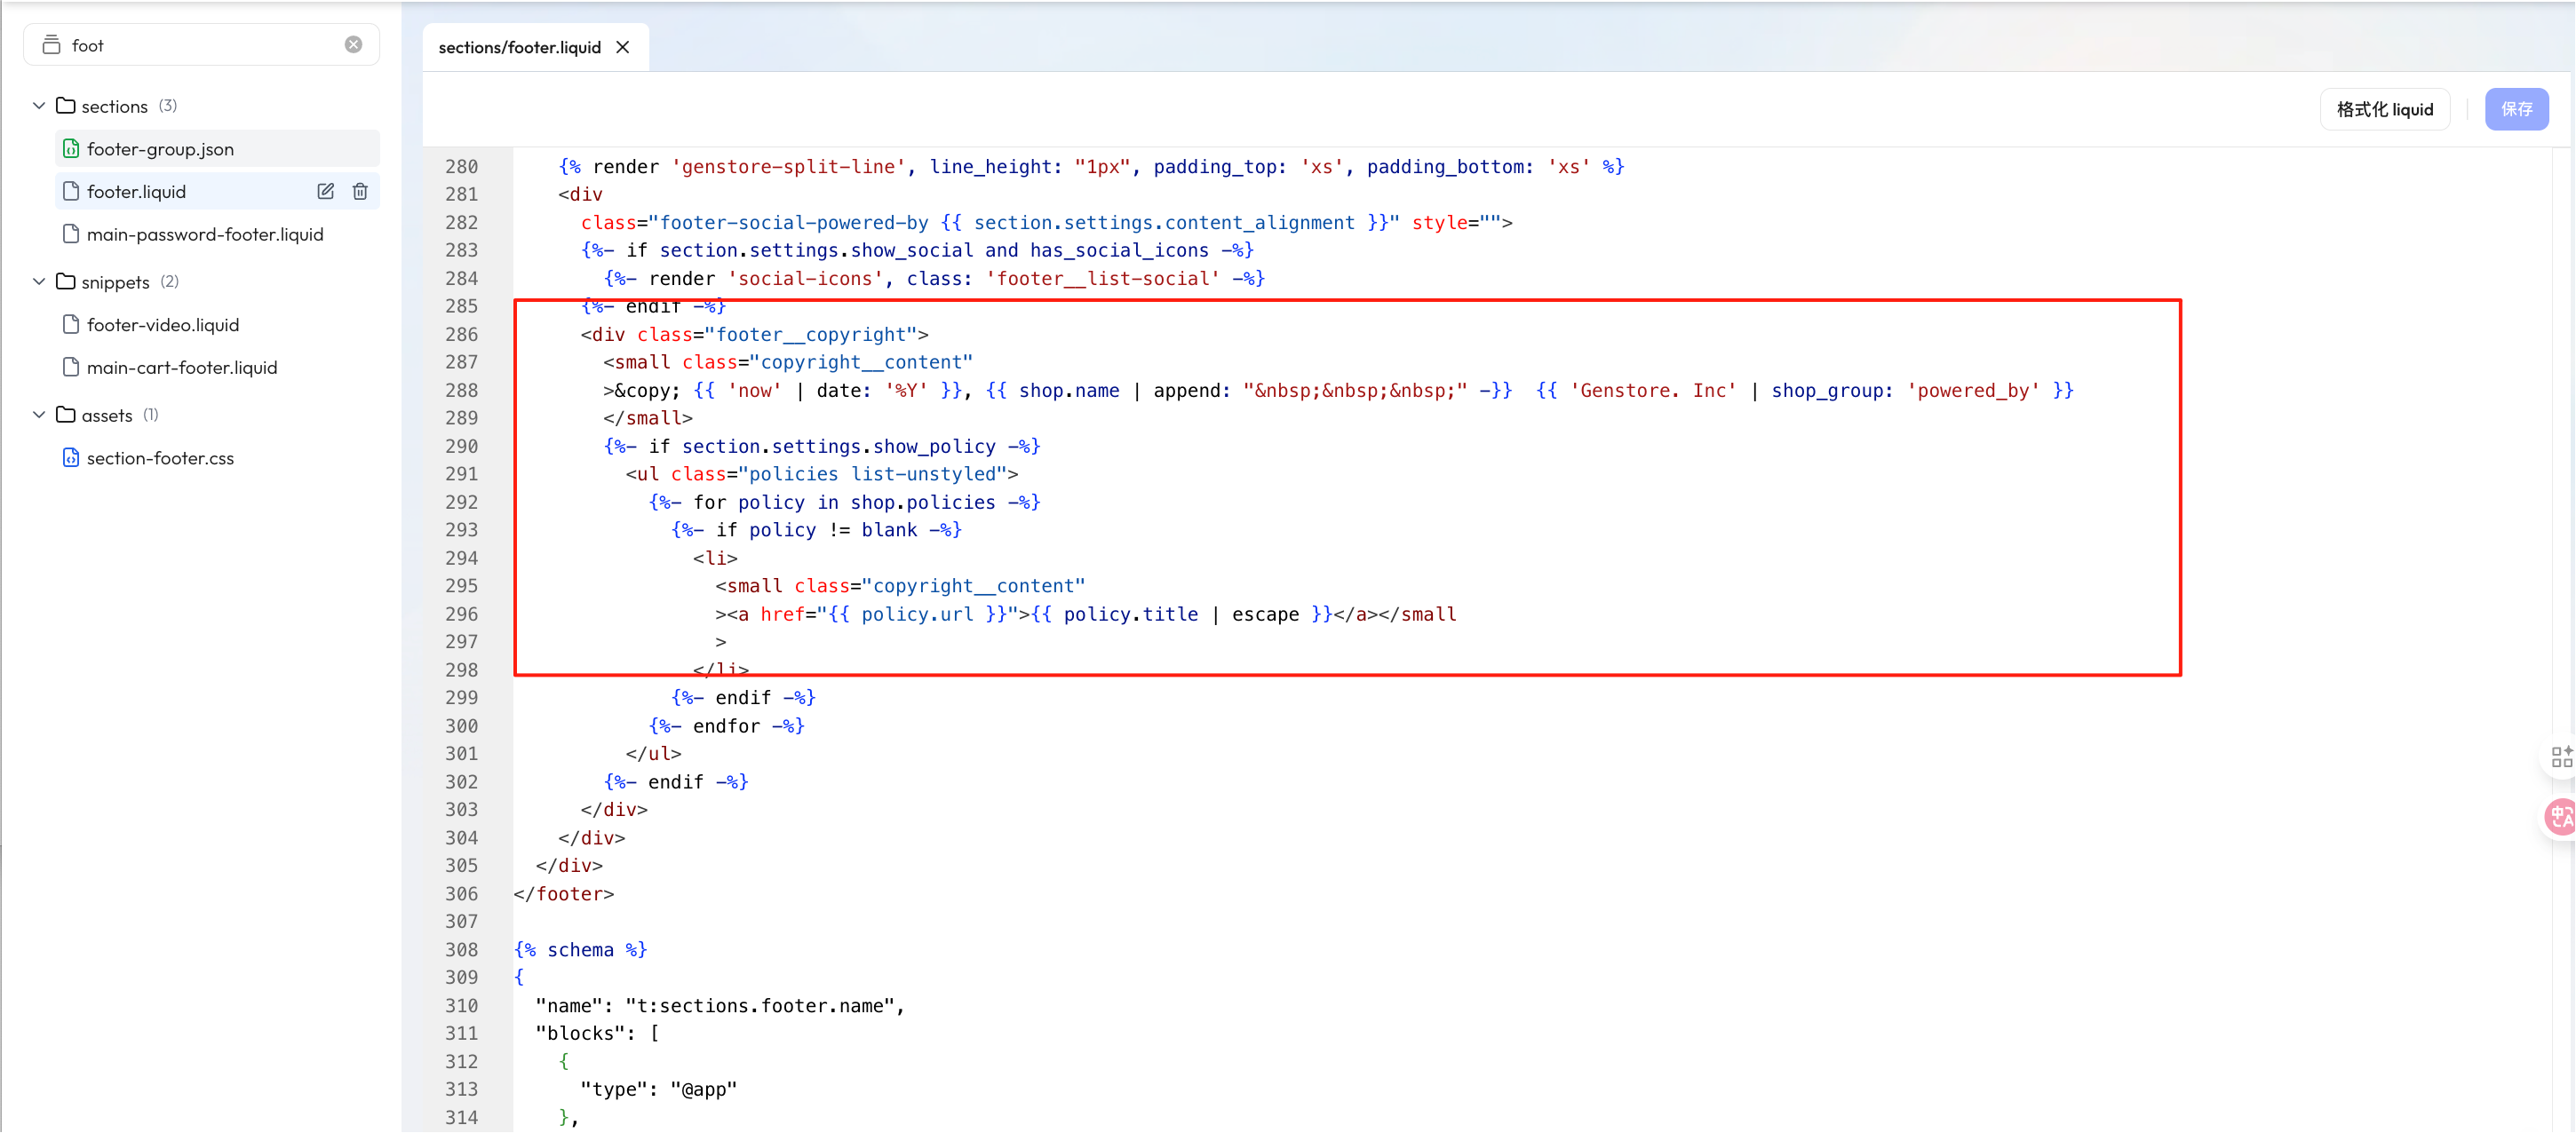Collapse the snippets folder chevron
Viewport: 2576px width, 1133px height.
39,282
